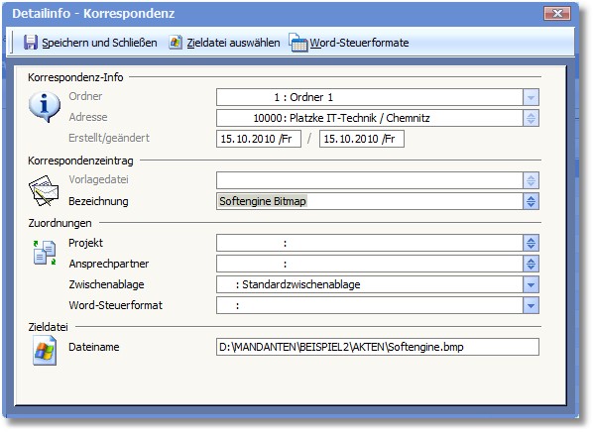Image resolution: width=593 pixels, height=432 pixels.
Task: Click the floppy disk save icon
Action: (x=31, y=43)
